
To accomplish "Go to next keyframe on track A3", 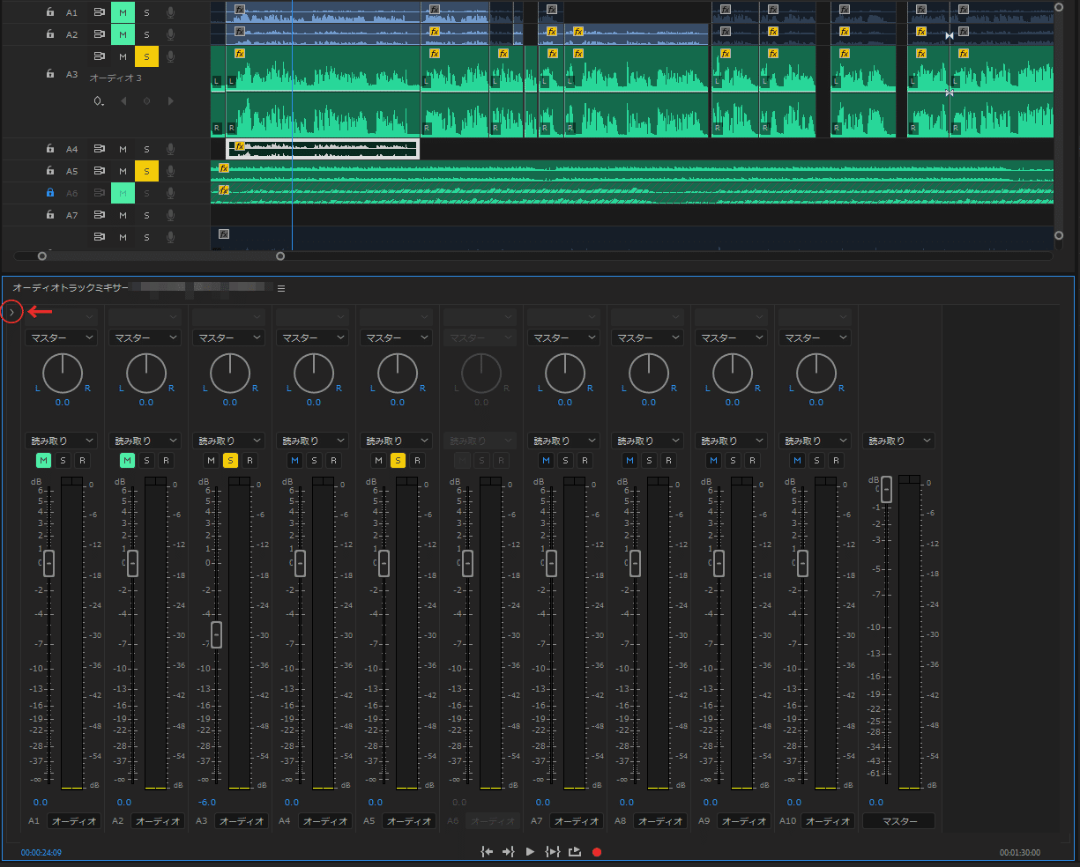I will click(x=170, y=101).
